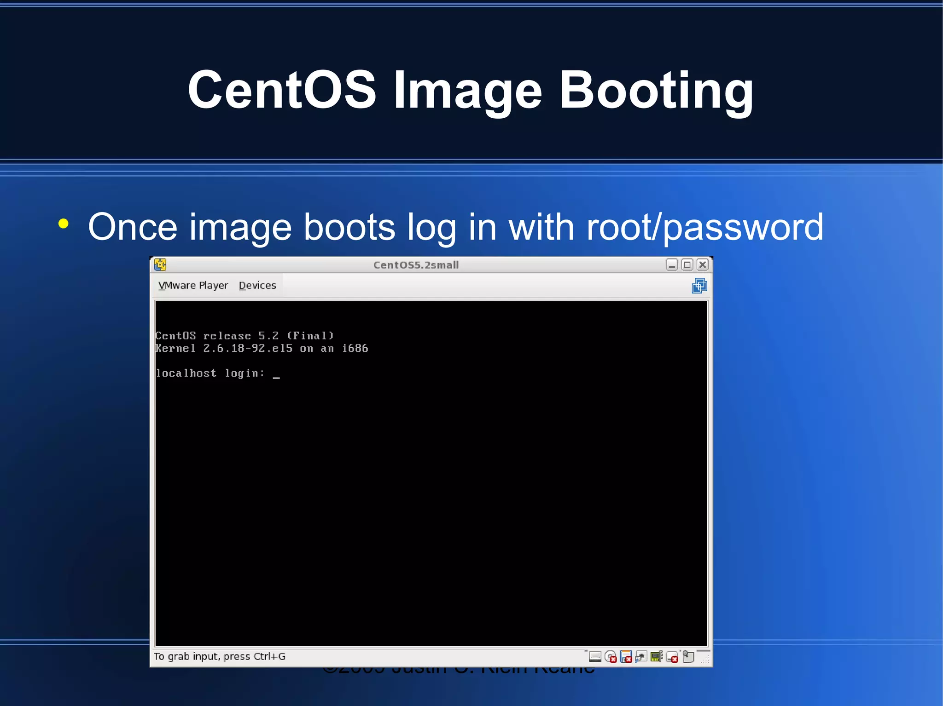Click the USB device connection icon
Viewport: 943px width, 706px height.
641,657
